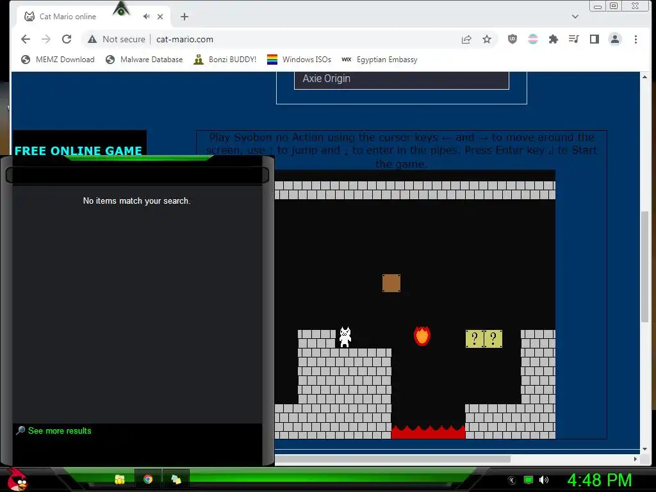
Task: Click the Angry Birds start button
Action: (17, 479)
